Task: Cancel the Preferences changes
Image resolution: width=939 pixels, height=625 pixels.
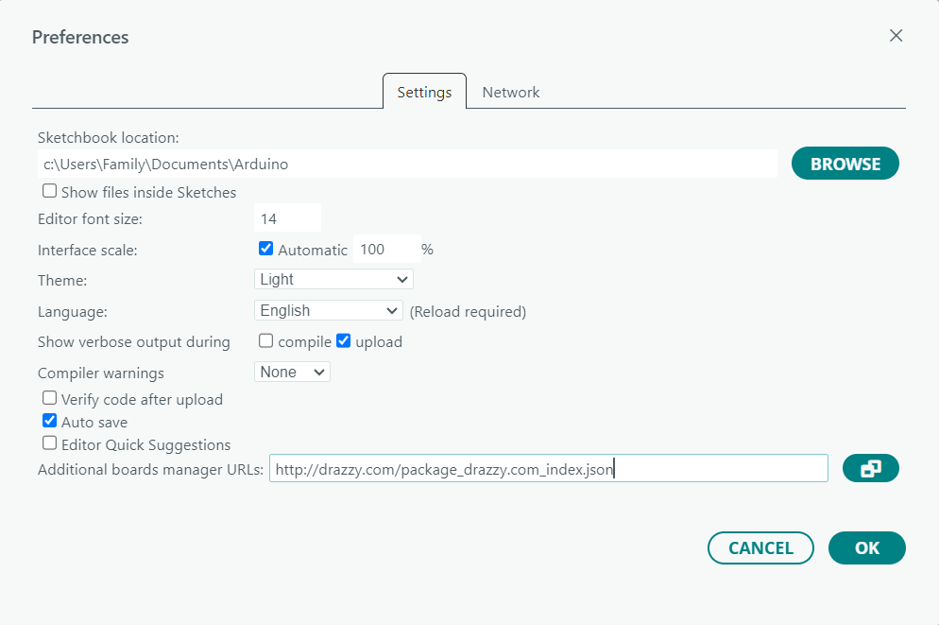Action: click(x=760, y=547)
